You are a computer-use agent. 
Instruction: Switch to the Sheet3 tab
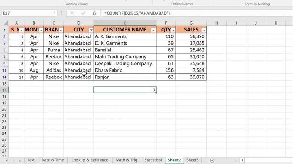192,160
